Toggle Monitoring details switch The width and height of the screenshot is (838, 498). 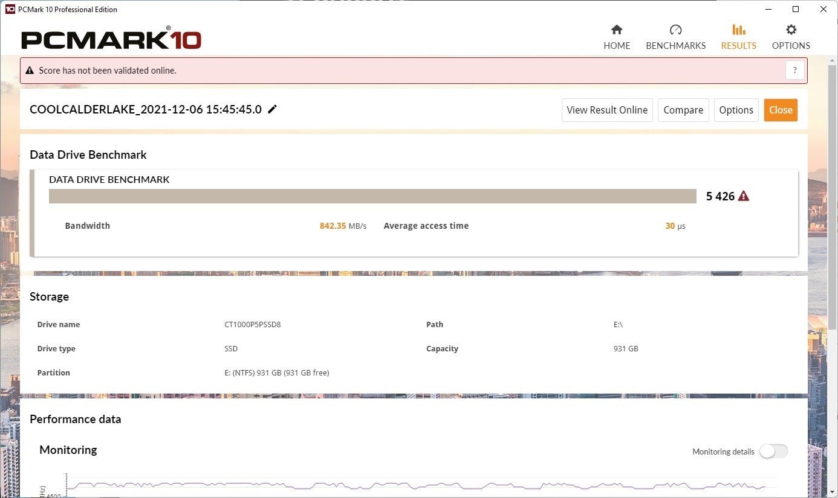[774, 451]
